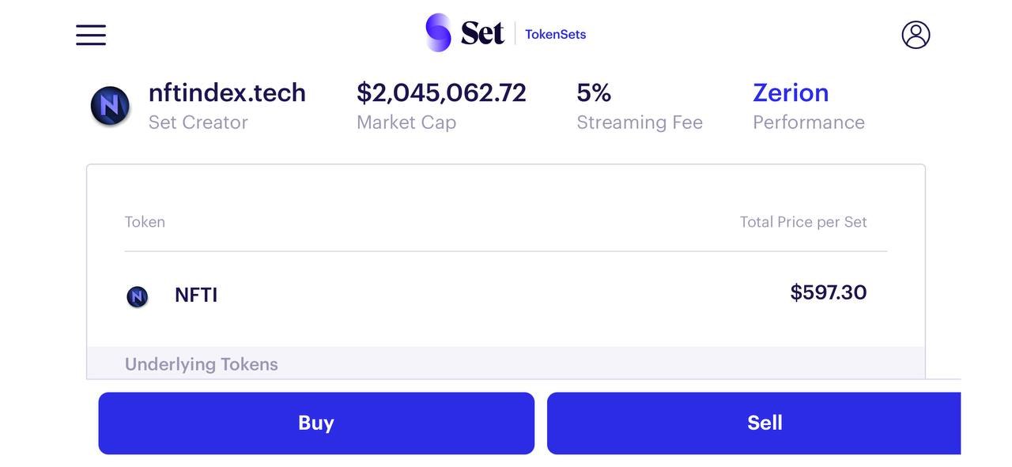This screenshot has height=467, width=1012.
Task: Click the Set Creator label
Action: pyautogui.click(x=198, y=122)
